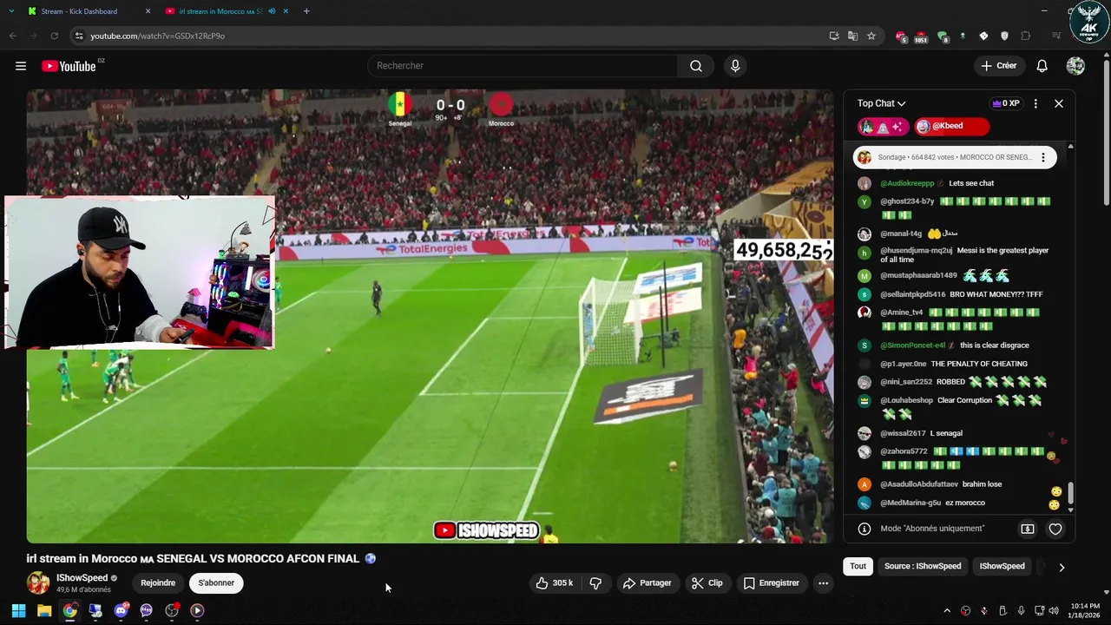Close the live chat panel
Image resolution: width=1111 pixels, height=625 pixels.
pyautogui.click(x=1059, y=103)
